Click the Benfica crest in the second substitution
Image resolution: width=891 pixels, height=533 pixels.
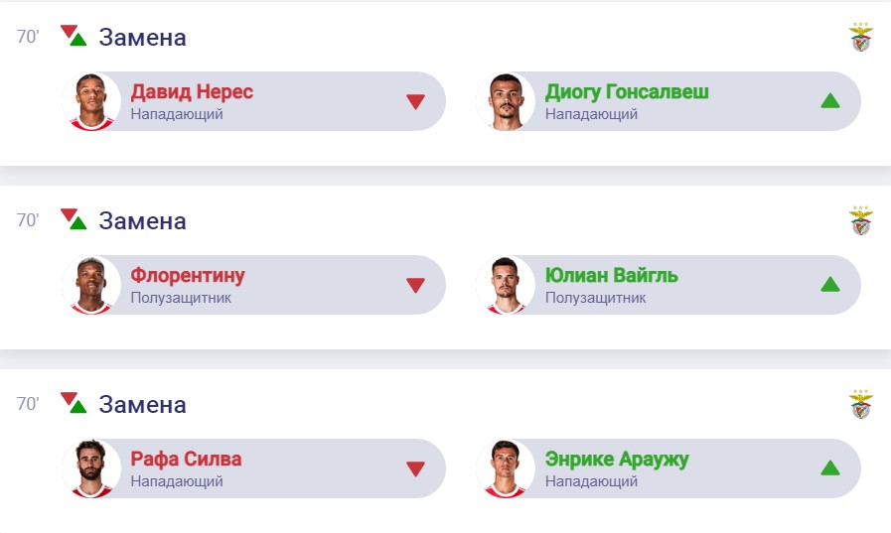coord(860,221)
